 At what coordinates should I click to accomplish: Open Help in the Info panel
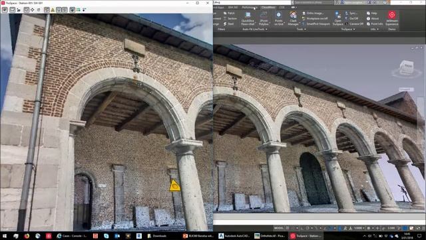(372, 13)
